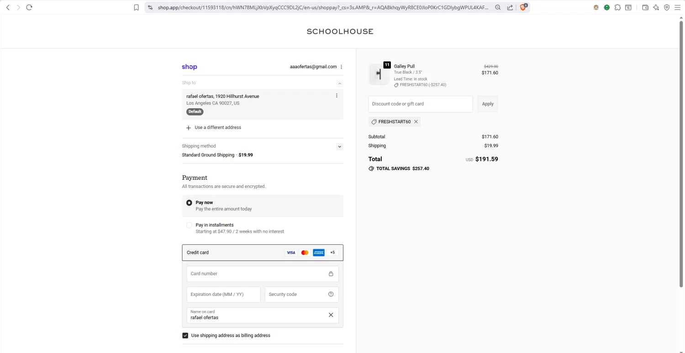Open the browser extensions puzzle icon
Image resolution: width=685 pixels, height=353 pixels.
tap(617, 7)
